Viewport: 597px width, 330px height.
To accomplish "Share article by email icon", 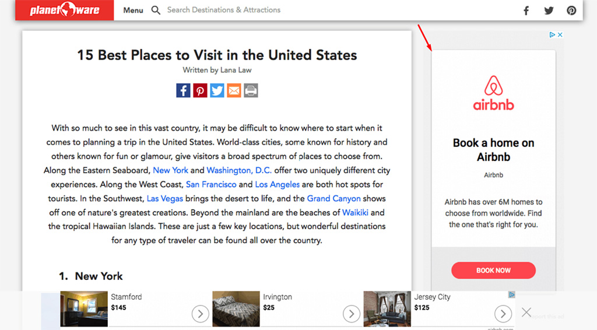I will (x=234, y=90).
